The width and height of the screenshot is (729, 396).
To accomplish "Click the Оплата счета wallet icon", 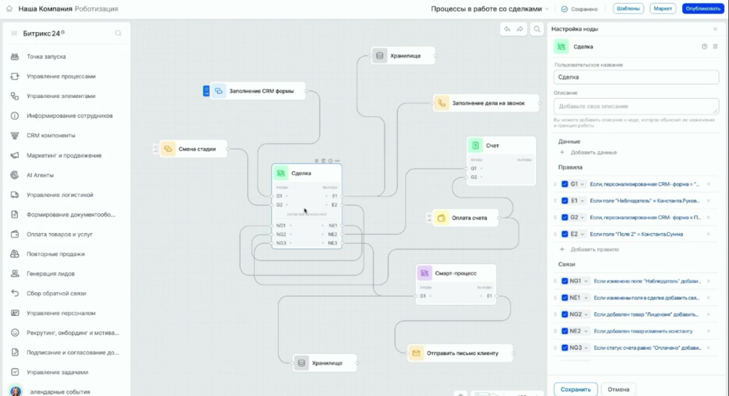I will 442,218.
